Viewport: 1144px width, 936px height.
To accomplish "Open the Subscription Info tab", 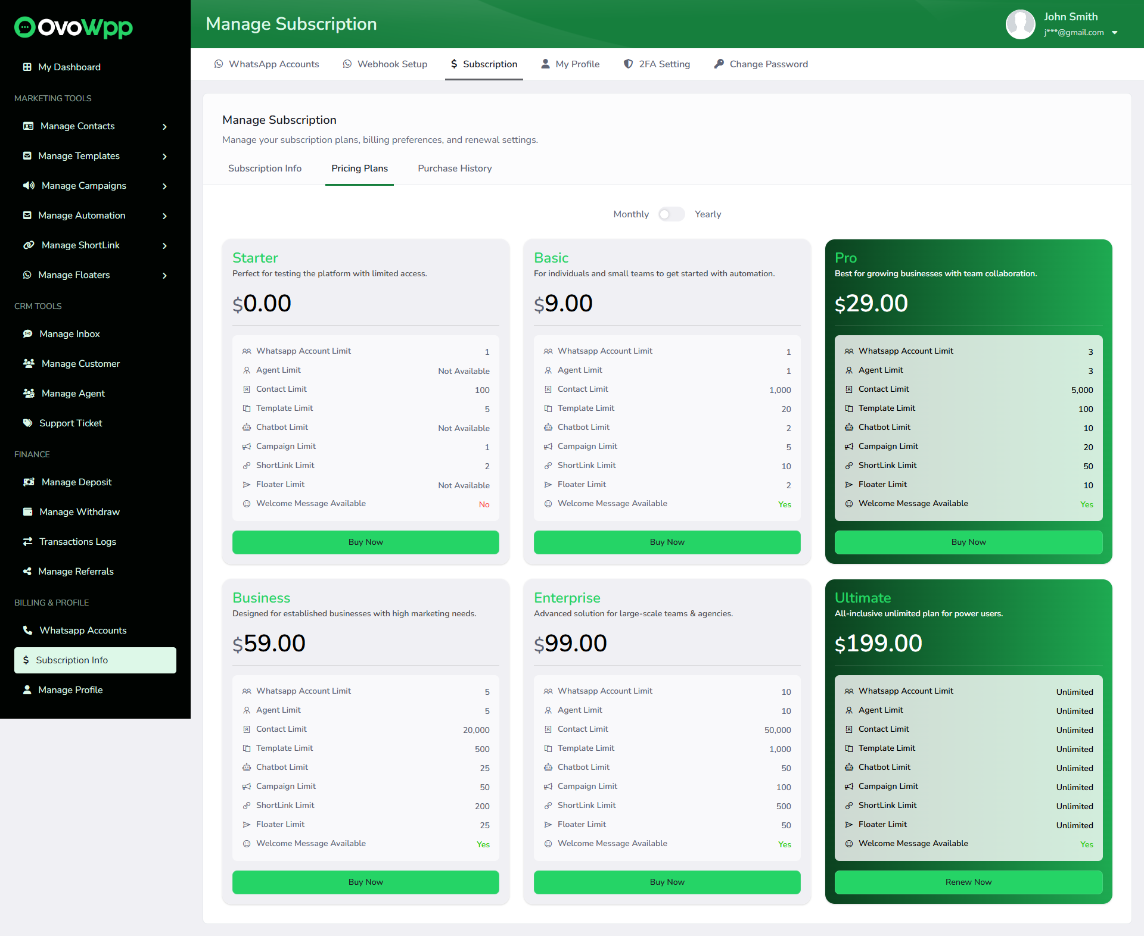I will 265,169.
